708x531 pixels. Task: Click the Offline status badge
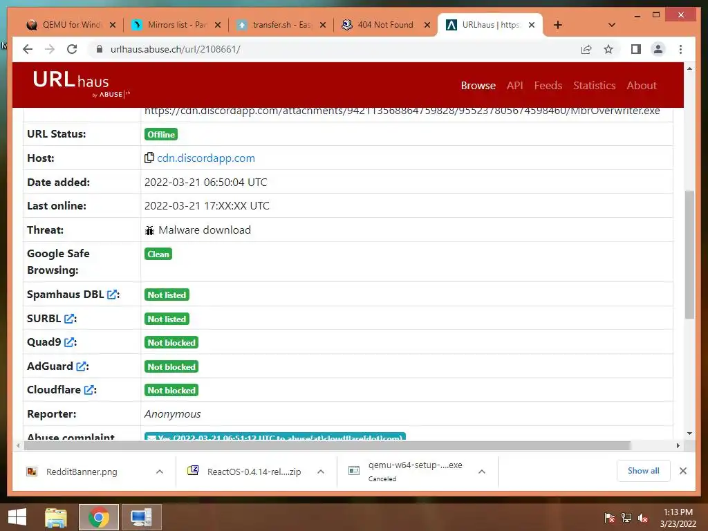click(161, 135)
